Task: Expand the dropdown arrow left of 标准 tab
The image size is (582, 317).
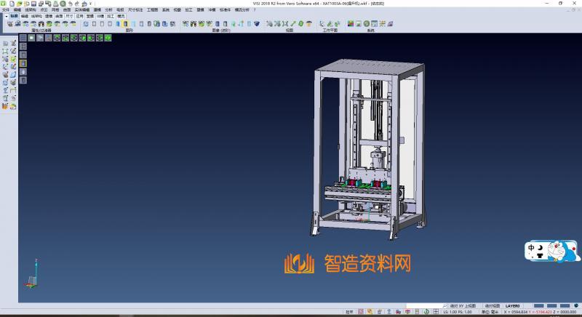Action: [7, 16]
